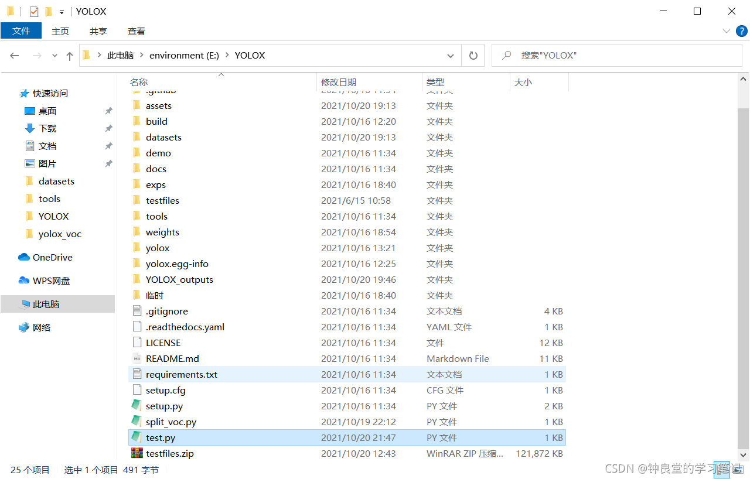
Task: Select the .readthedocs.yaml file row
Action: coord(347,327)
